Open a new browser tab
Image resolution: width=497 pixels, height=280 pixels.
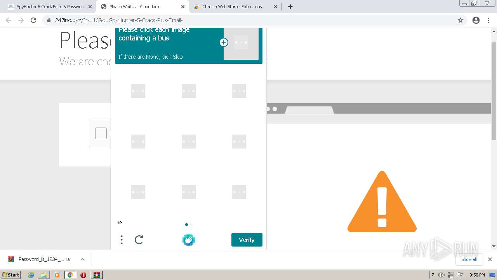click(290, 7)
